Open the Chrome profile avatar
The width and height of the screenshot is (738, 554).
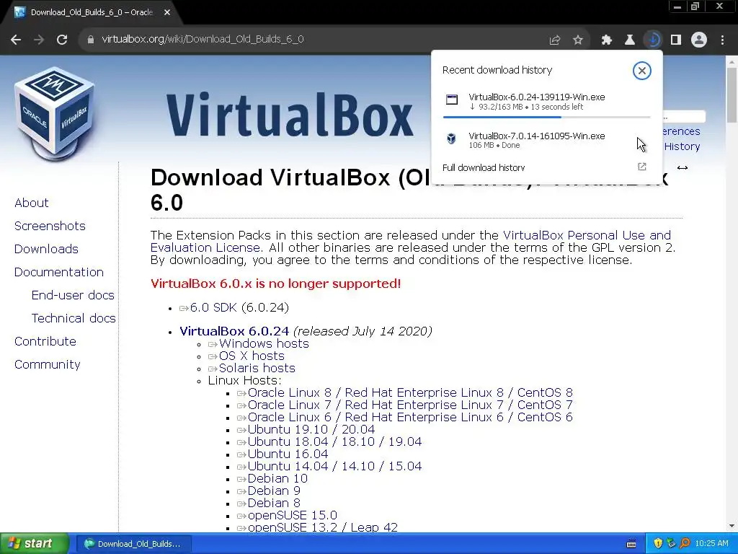coord(699,40)
